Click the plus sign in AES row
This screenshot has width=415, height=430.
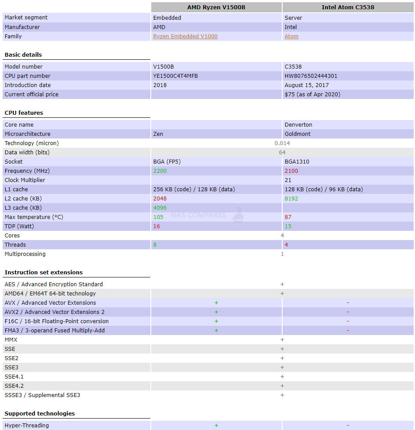(282, 284)
